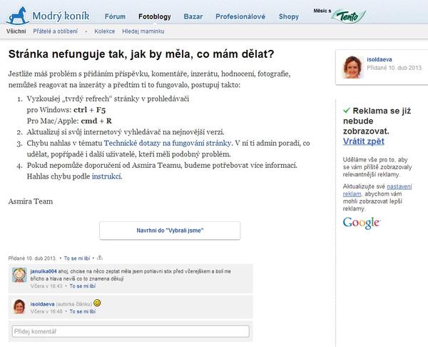Open the Profesionálové section
428x347 pixels.
click(x=241, y=16)
